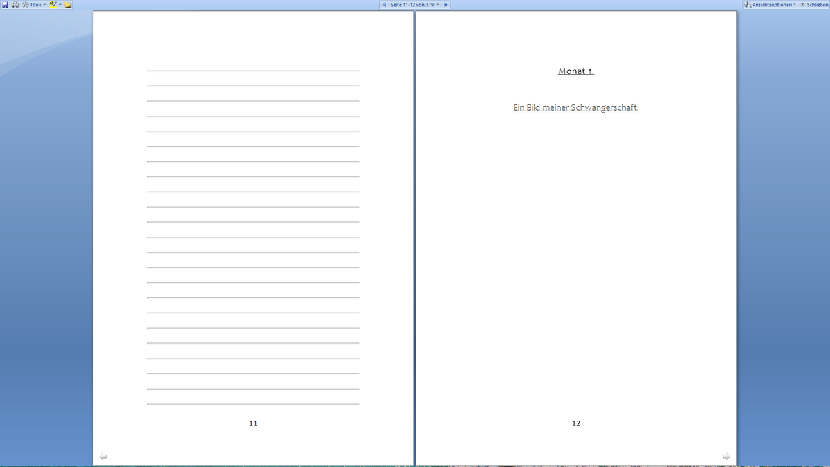Close reading view with the Schließen button
This screenshot has height=467, width=830.
coord(813,5)
